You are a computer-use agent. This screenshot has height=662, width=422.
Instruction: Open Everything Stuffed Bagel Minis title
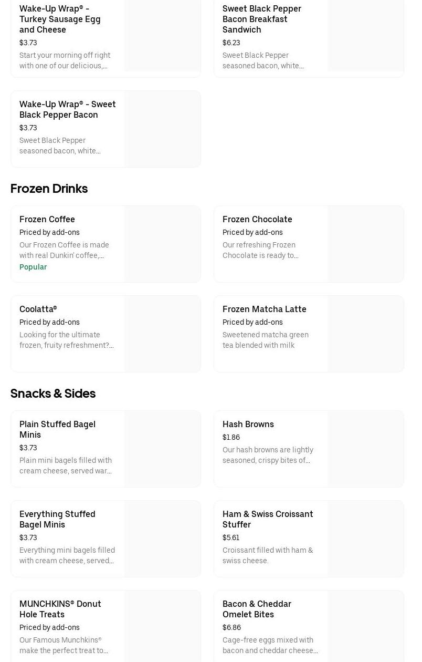57,519
